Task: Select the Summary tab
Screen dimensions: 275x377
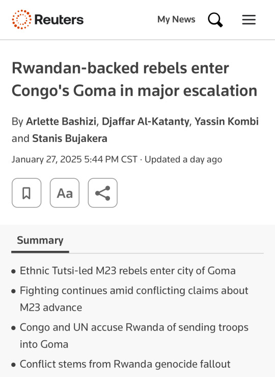Action: pyautogui.click(x=40, y=240)
